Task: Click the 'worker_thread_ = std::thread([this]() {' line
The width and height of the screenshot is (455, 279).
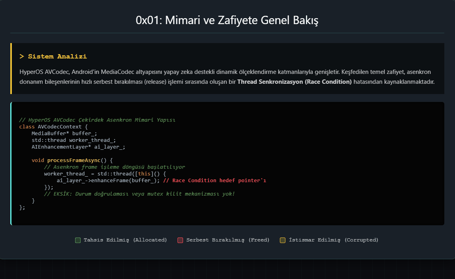Action: 105,174
